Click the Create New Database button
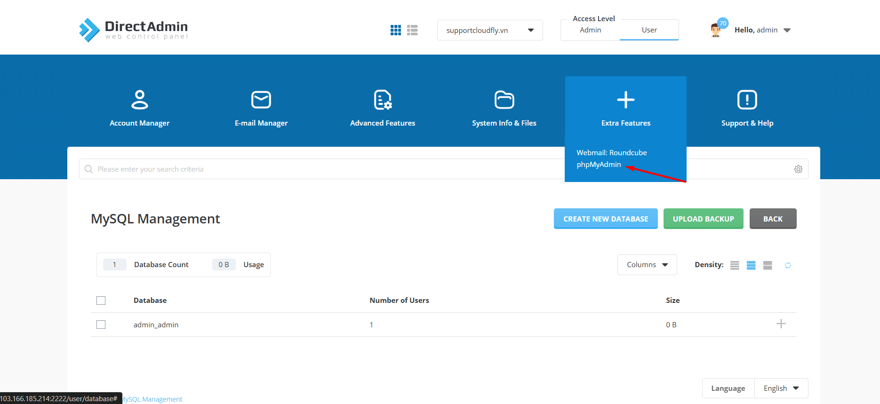The image size is (880, 404). (x=605, y=219)
